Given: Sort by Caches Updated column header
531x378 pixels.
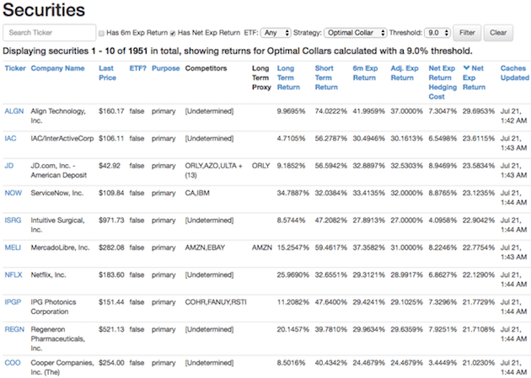Looking at the screenshot, I should point(514,72).
